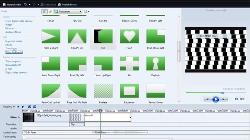Click the Redo arrow icon

tap(34, 5)
